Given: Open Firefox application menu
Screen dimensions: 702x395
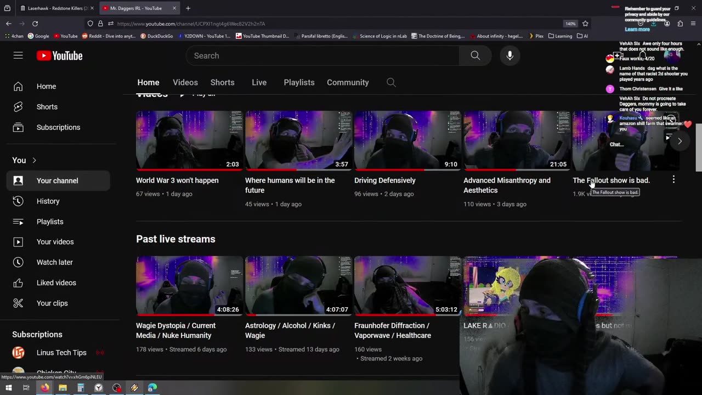Looking at the screenshot, I should point(693,24).
